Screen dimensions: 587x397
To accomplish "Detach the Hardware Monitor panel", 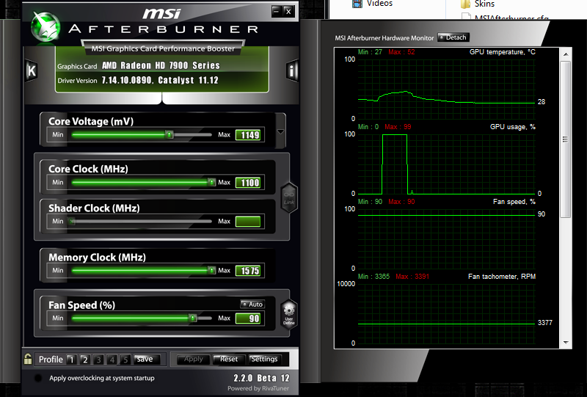I will (x=453, y=37).
